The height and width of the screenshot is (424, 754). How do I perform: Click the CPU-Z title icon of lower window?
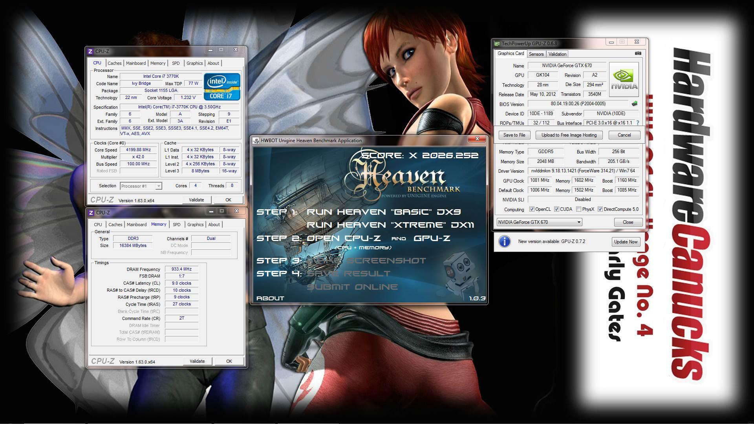pos(91,212)
